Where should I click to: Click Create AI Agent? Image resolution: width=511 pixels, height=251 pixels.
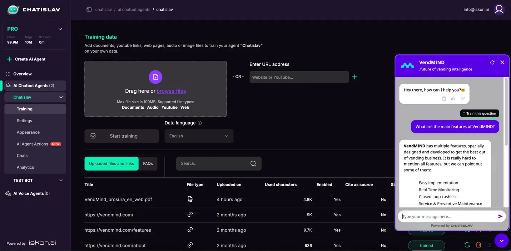[x=30, y=59]
